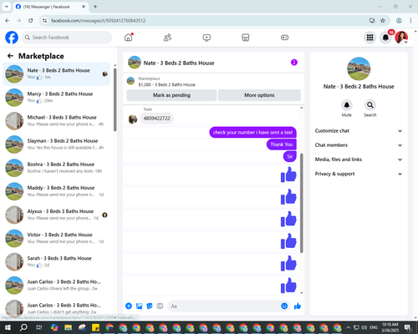Screen dimensions: 418x334
Task: Expand the Customize chat section
Action: coord(359,131)
